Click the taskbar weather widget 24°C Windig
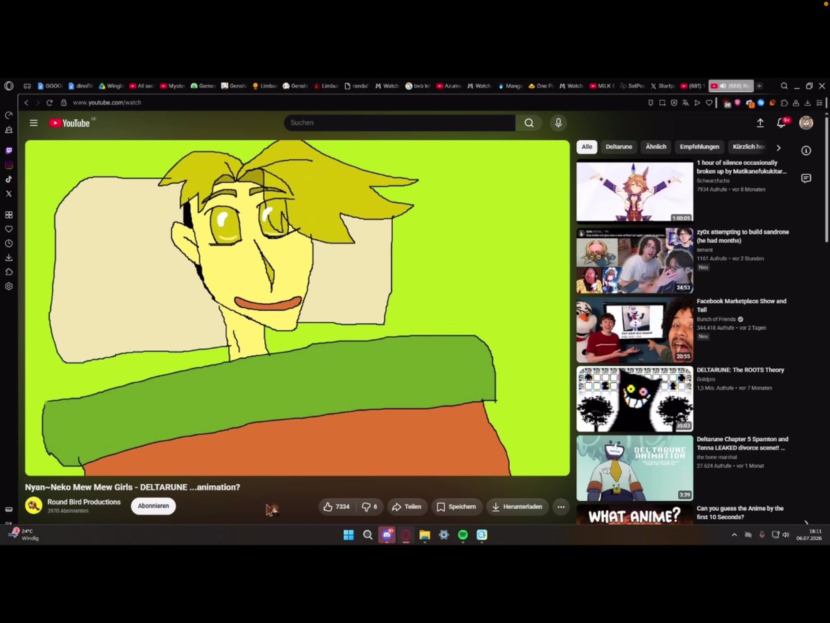The height and width of the screenshot is (623, 830). click(24, 534)
